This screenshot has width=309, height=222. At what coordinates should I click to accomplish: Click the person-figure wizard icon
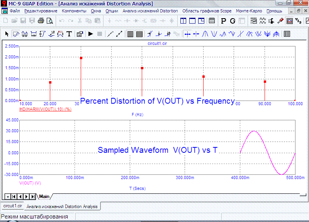point(272,21)
